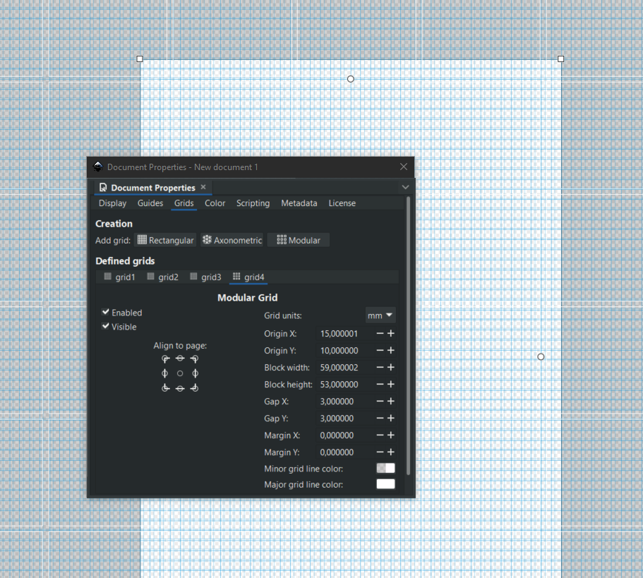
Task: Switch to the Display tab
Action: 112,203
